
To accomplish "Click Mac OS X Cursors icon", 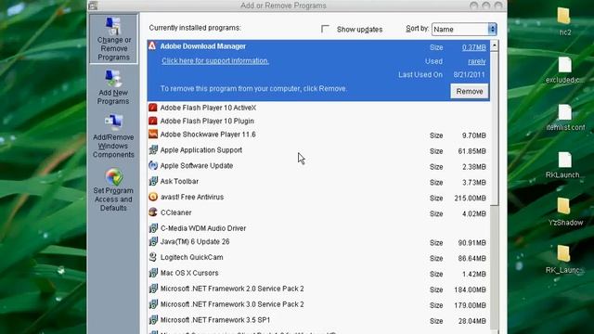I will (x=152, y=273).
